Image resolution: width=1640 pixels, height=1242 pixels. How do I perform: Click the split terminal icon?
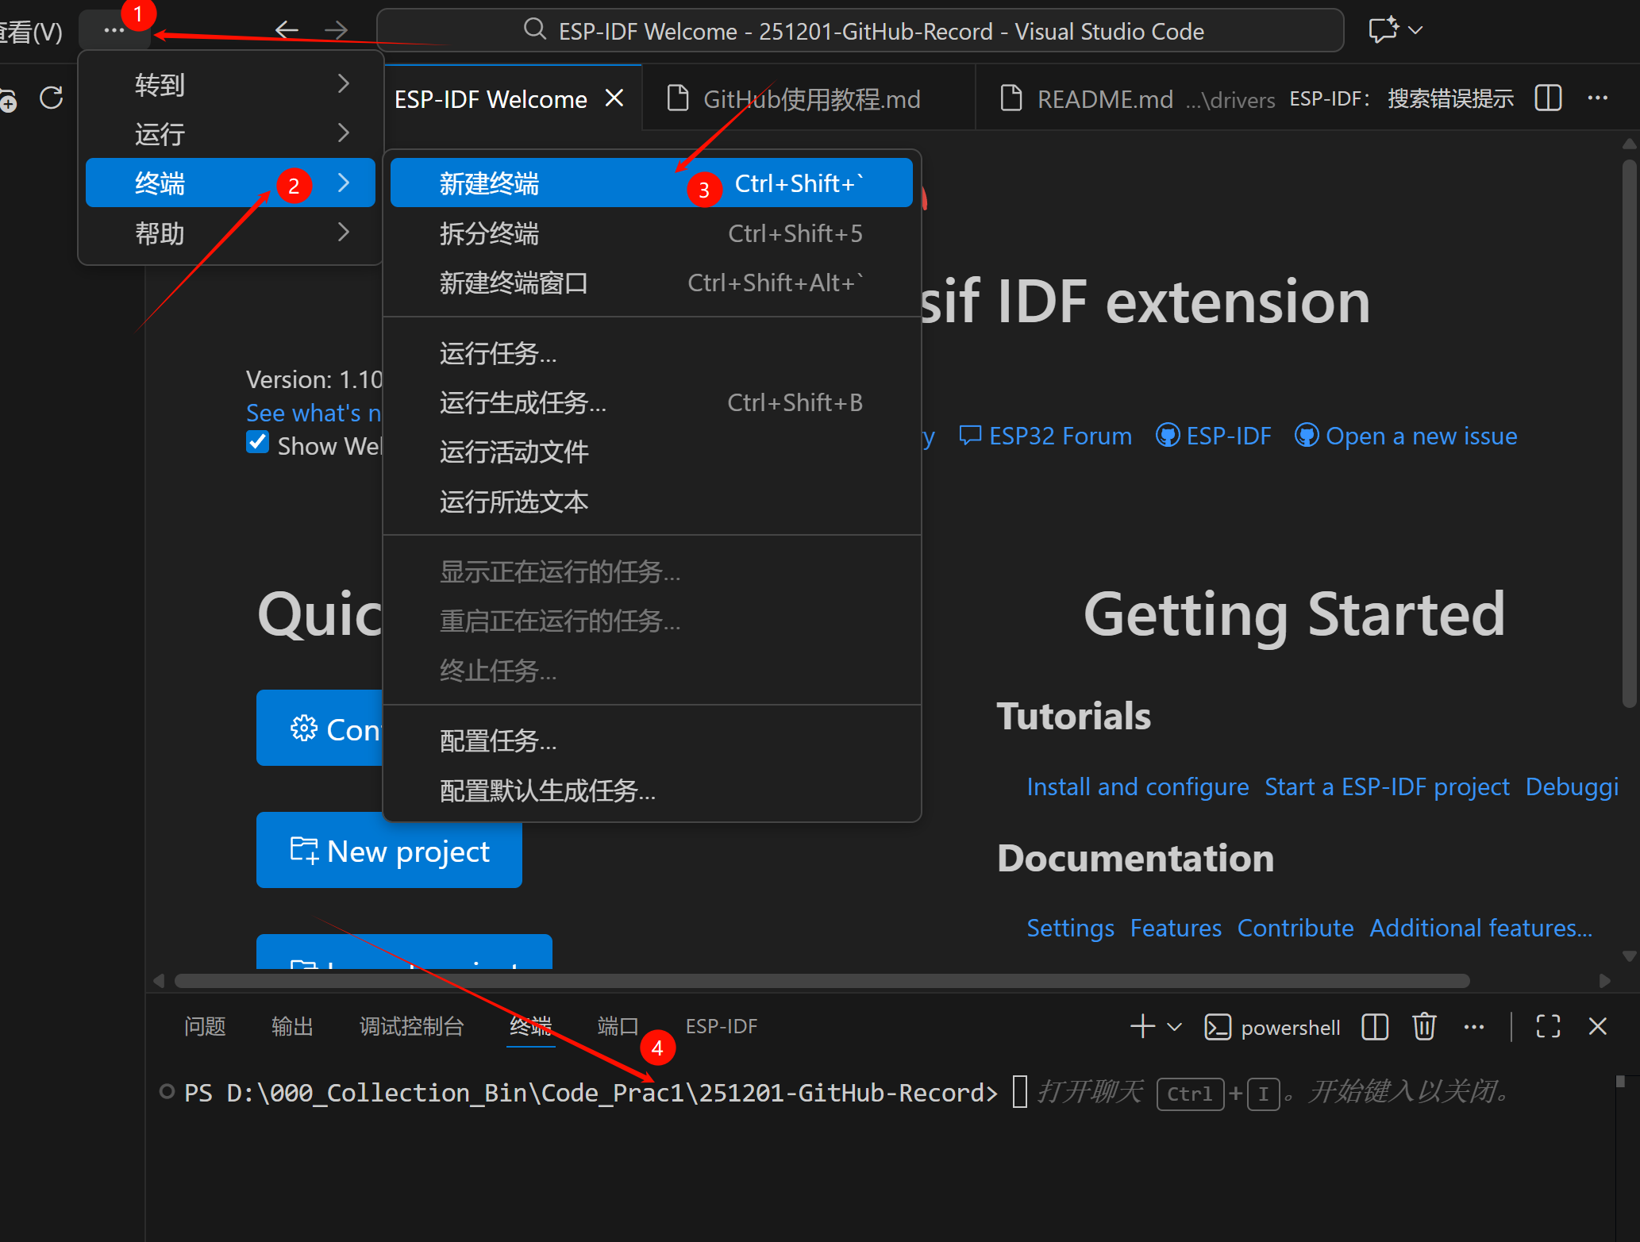tap(1375, 1027)
